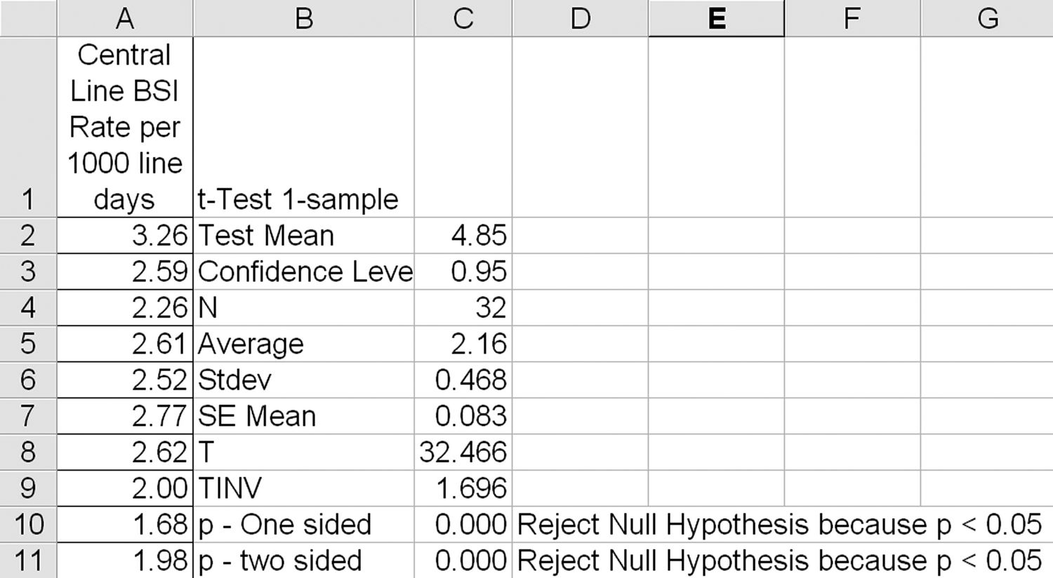Select column G header
Screen dimensions: 1053x578
pyautogui.click(x=987, y=18)
